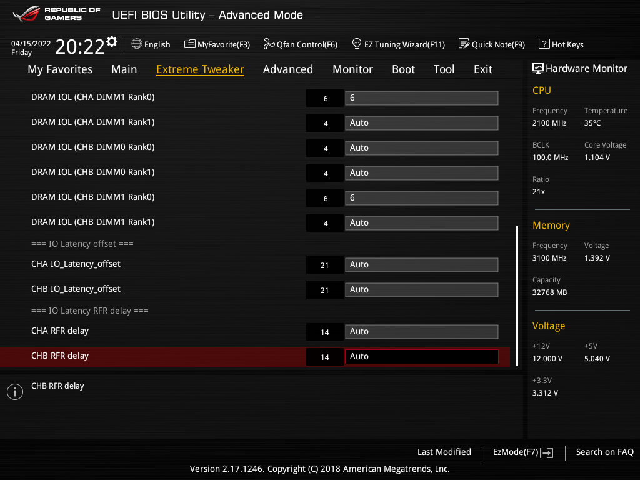Launch EZ Tuning Wizard bulb icon
This screenshot has width=640, height=480.
pyautogui.click(x=356, y=44)
